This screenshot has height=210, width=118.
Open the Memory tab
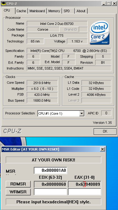[54, 11]
